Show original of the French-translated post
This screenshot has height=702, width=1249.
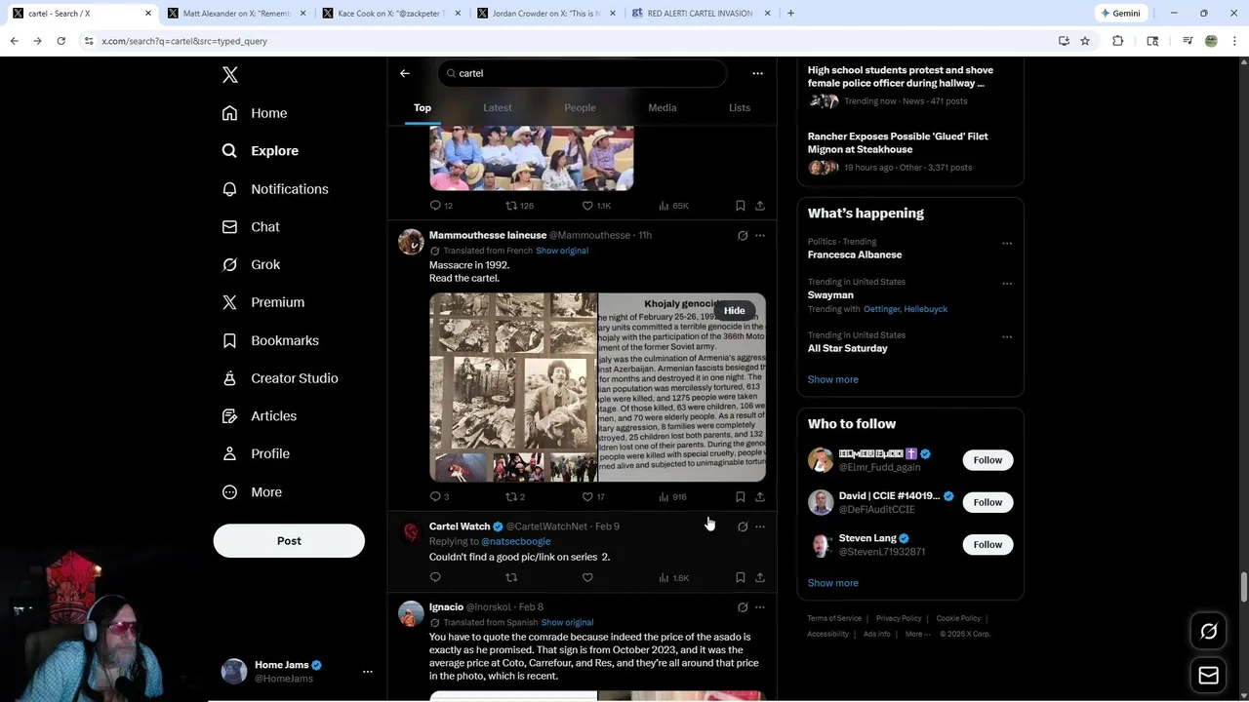point(562,251)
